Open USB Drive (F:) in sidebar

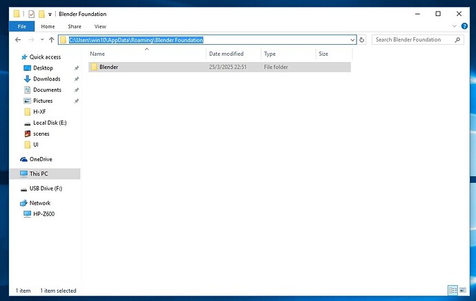point(46,188)
